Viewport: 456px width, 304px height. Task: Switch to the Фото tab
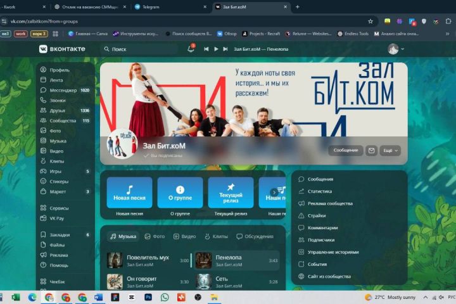coord(155,236)
